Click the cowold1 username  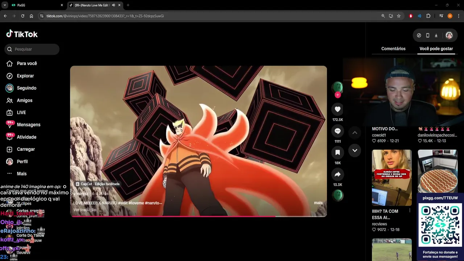[379, 135]
